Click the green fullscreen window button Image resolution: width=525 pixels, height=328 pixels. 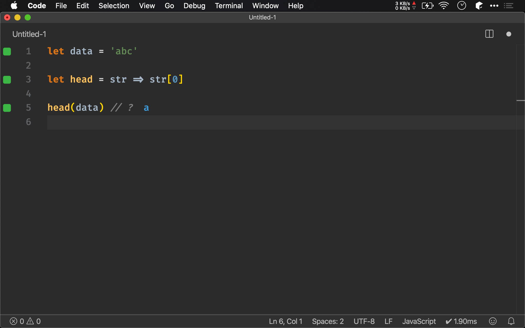28,17
